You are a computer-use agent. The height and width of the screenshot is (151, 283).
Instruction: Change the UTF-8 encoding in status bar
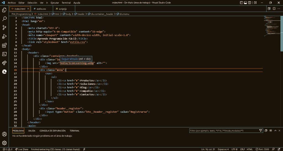(x=234, y=149)
